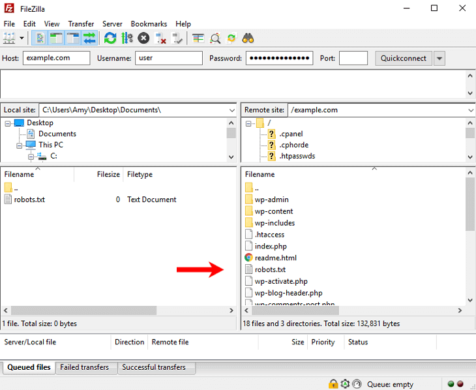The width and height of the screenshot is (476, 390).
Task: Collapse the This PC tree node
Action: click(x=19, y=146)
